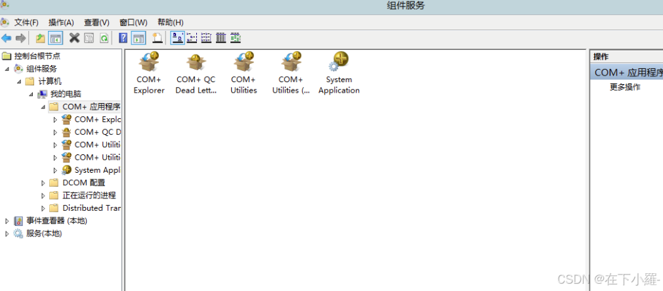663x291 pixels.
Task: Collapse the 我的电脑 tree node
Action: coord(31,95)
